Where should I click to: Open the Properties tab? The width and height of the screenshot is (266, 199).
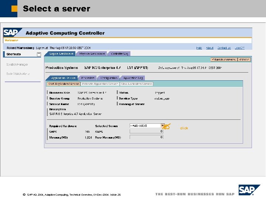[88, 78]
